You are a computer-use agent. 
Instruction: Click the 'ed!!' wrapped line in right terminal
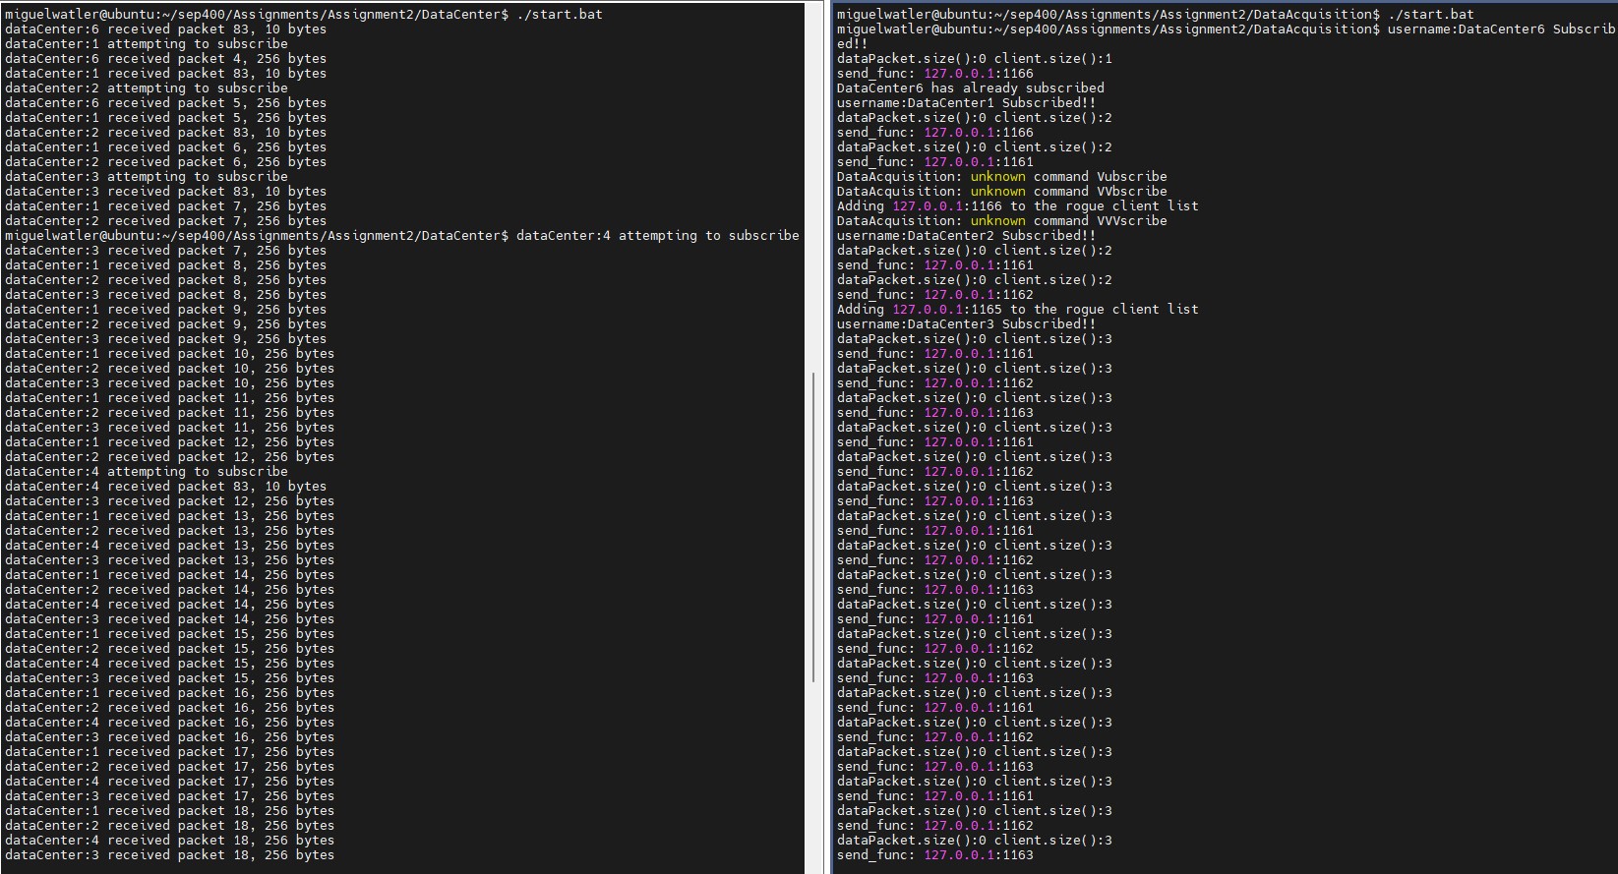point(853,44)
